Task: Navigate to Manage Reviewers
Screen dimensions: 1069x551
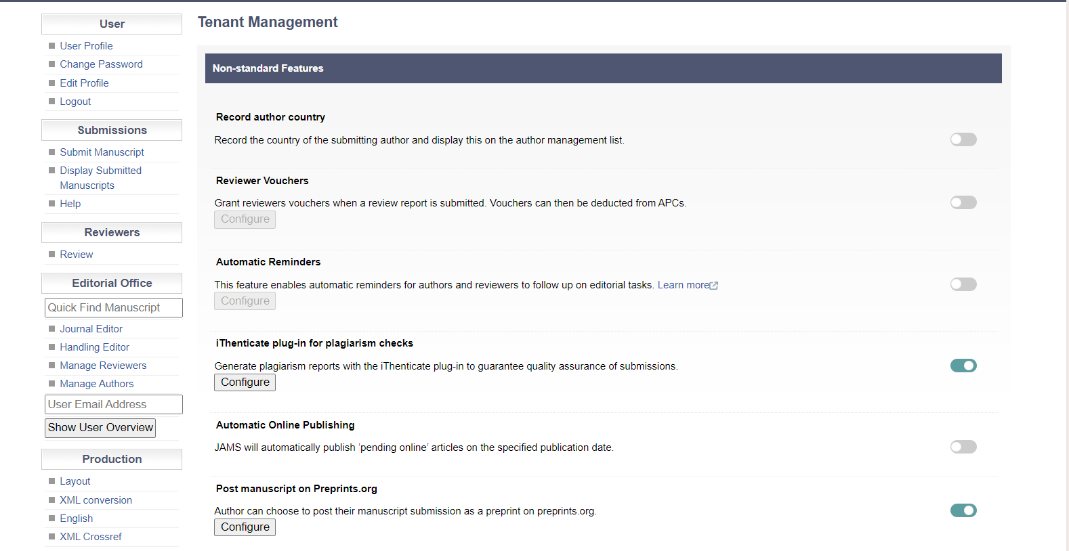Action: [103, 366]
